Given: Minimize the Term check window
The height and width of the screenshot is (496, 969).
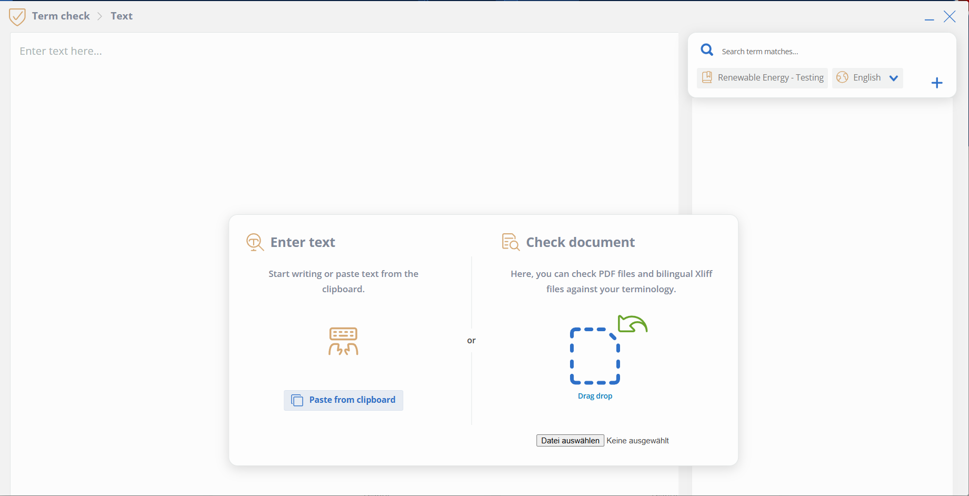Looking at the screenshot, I should 930,19.
